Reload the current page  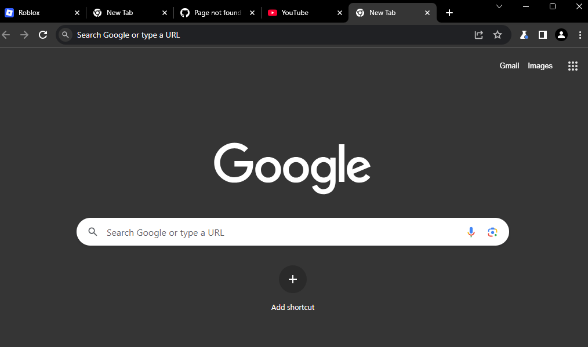point(43,35)
